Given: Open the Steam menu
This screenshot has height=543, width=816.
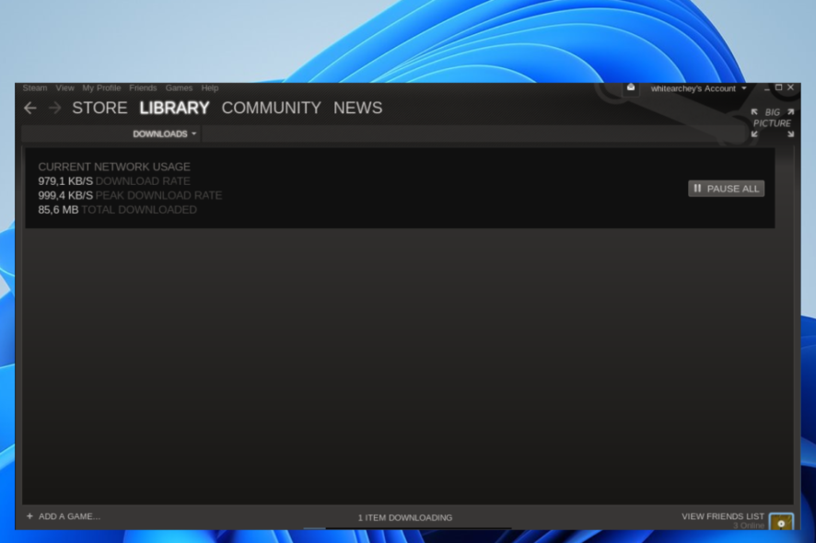Looking at the screenshot, I should (x=35, y=88).
